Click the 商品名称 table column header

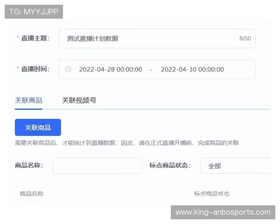click(32, 194)
